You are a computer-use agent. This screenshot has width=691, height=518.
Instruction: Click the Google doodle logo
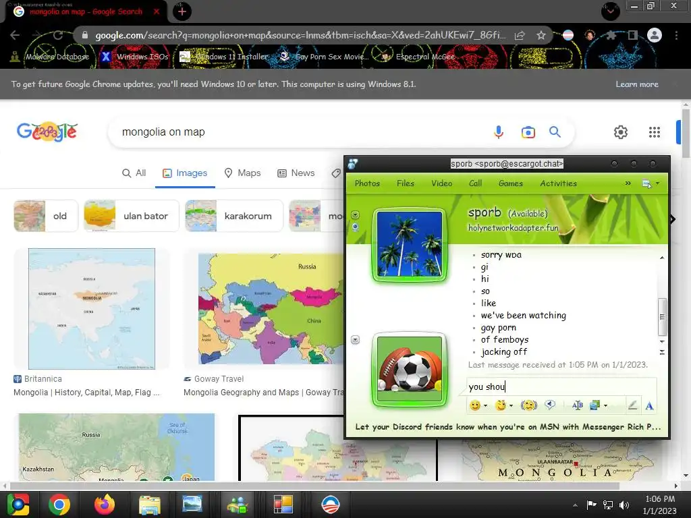[47, 132]
